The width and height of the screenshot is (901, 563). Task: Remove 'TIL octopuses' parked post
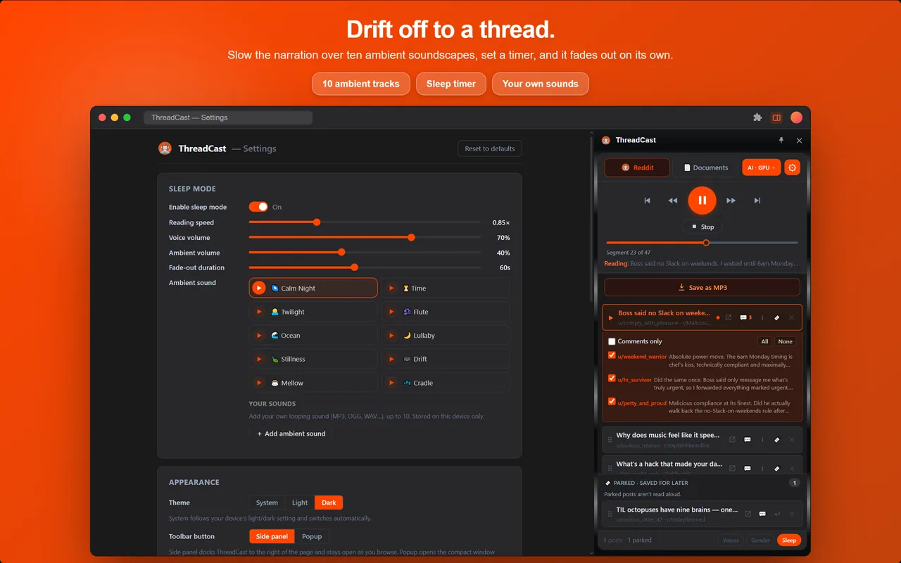(x=792, y=514)
